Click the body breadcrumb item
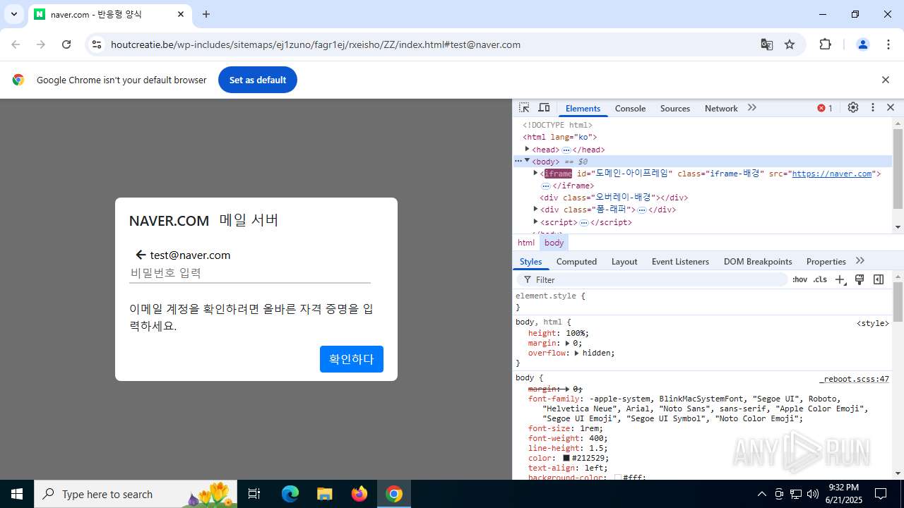The height and width of the screenshot is (508, 904). [554, 243]
